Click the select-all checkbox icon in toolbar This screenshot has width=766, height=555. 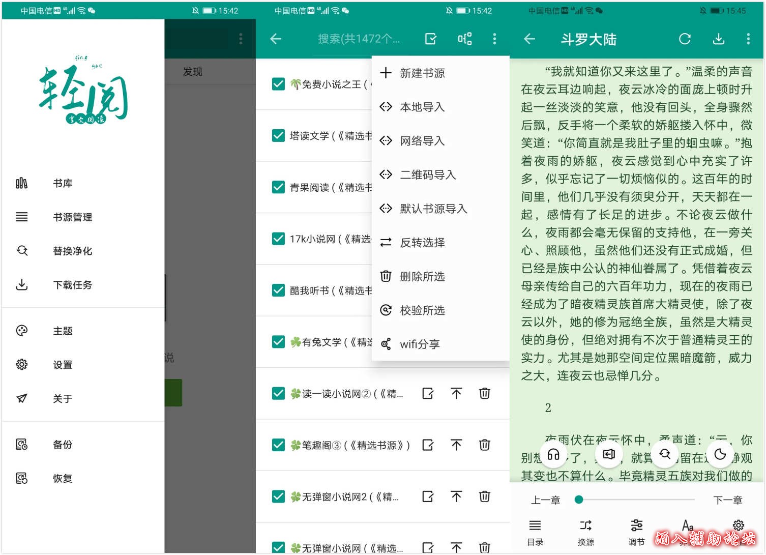point(431,39)
